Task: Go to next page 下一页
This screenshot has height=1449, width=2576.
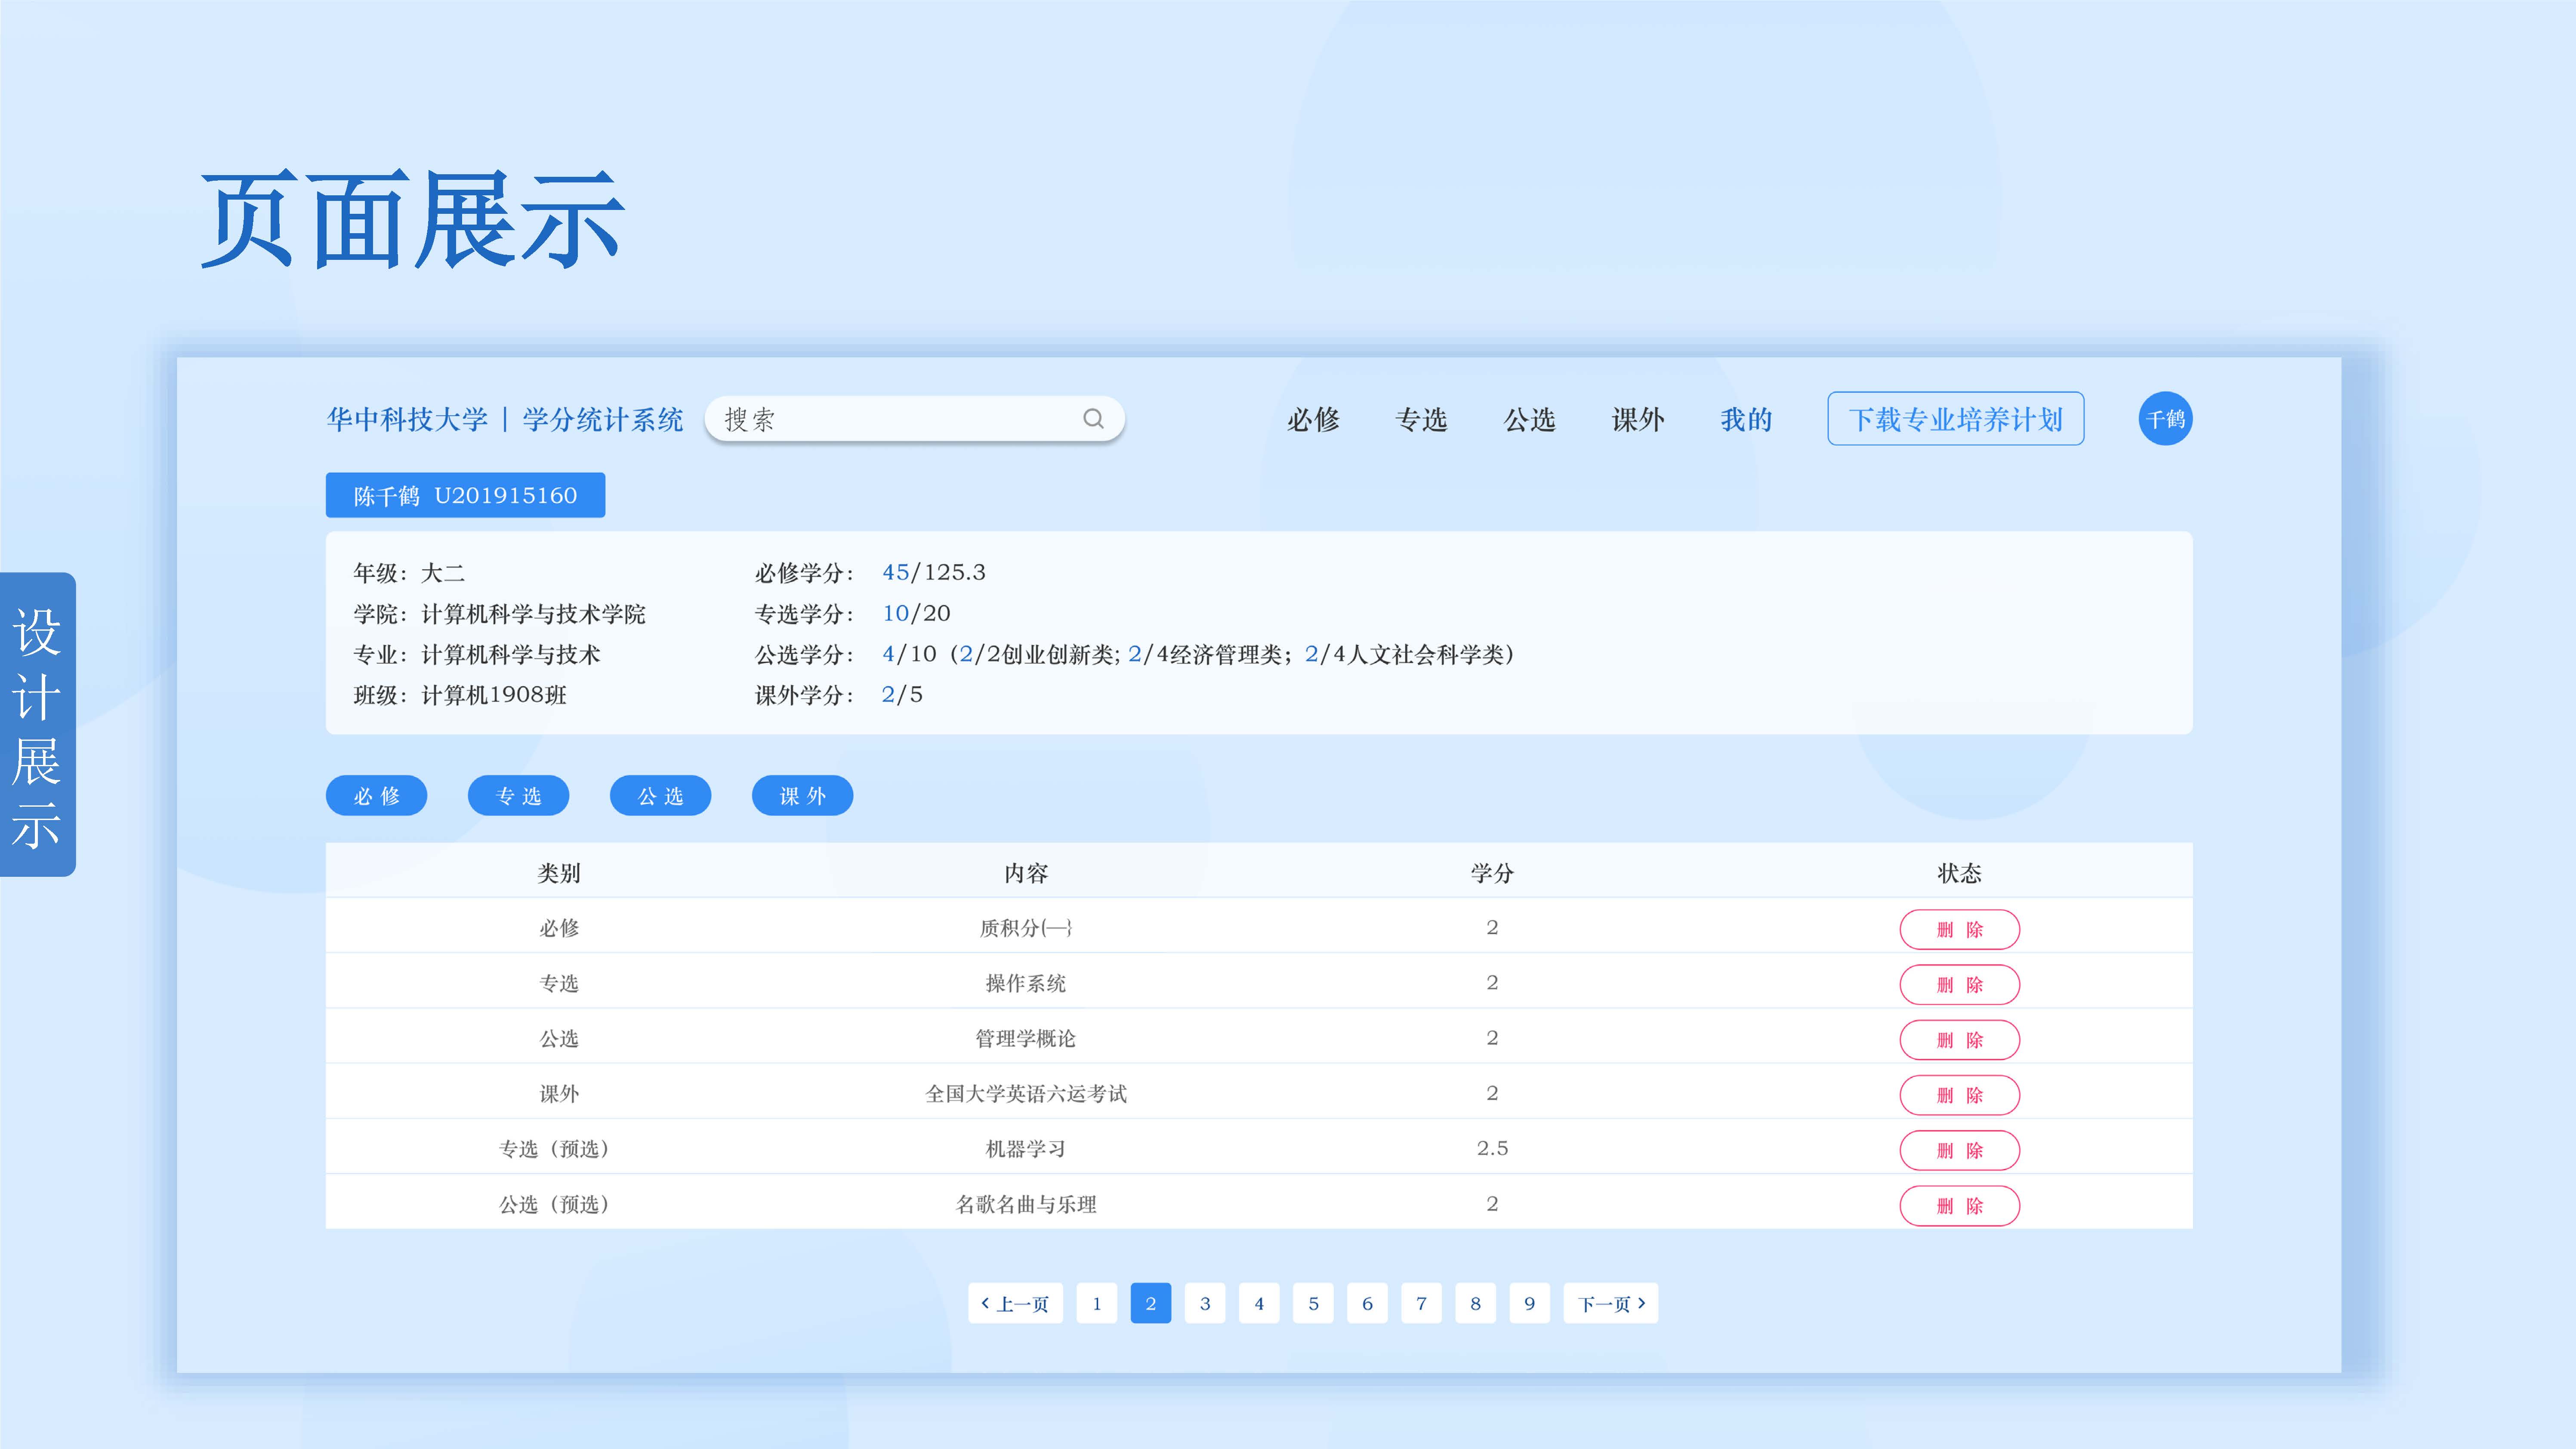Action: 1611,1303
